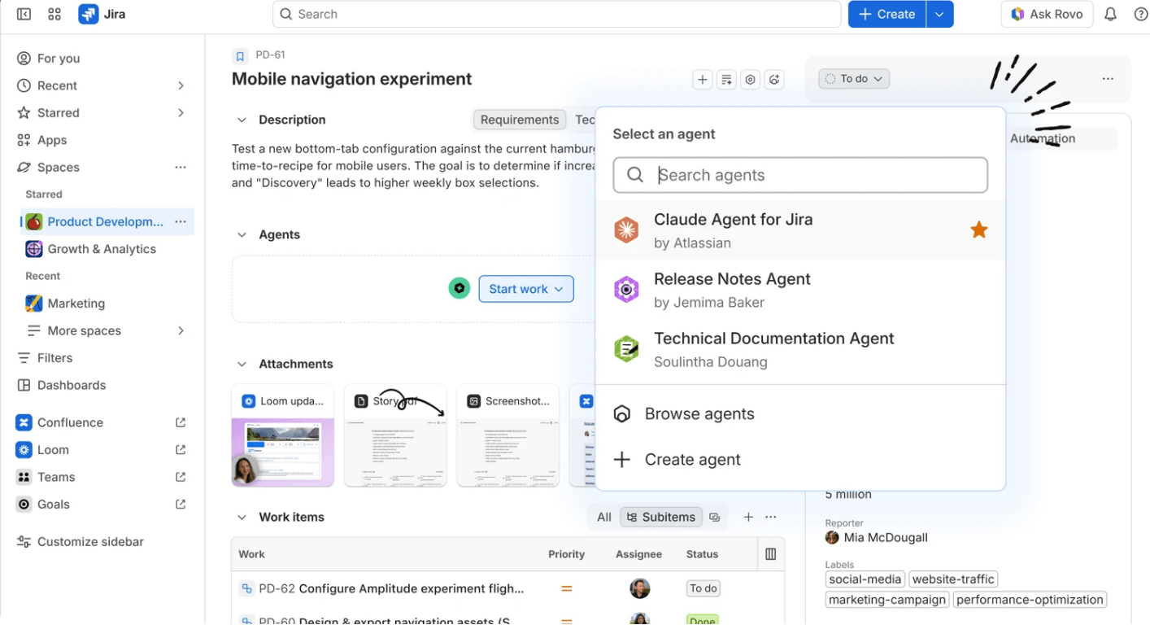This screenshot has width=1150, height=625.
Task: Open the notifications bell
Action: (1110, 14)
